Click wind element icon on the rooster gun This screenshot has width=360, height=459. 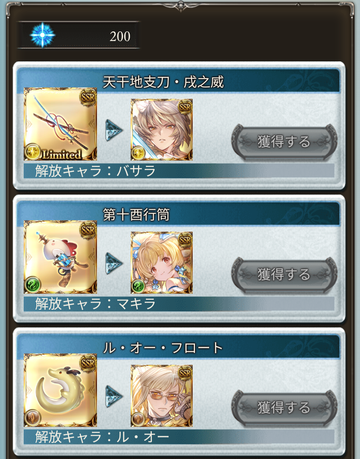32,285
